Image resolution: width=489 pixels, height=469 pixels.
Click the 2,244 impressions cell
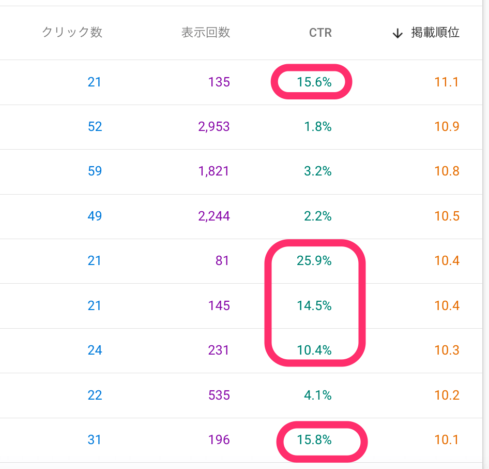click(x=215, y=216)
